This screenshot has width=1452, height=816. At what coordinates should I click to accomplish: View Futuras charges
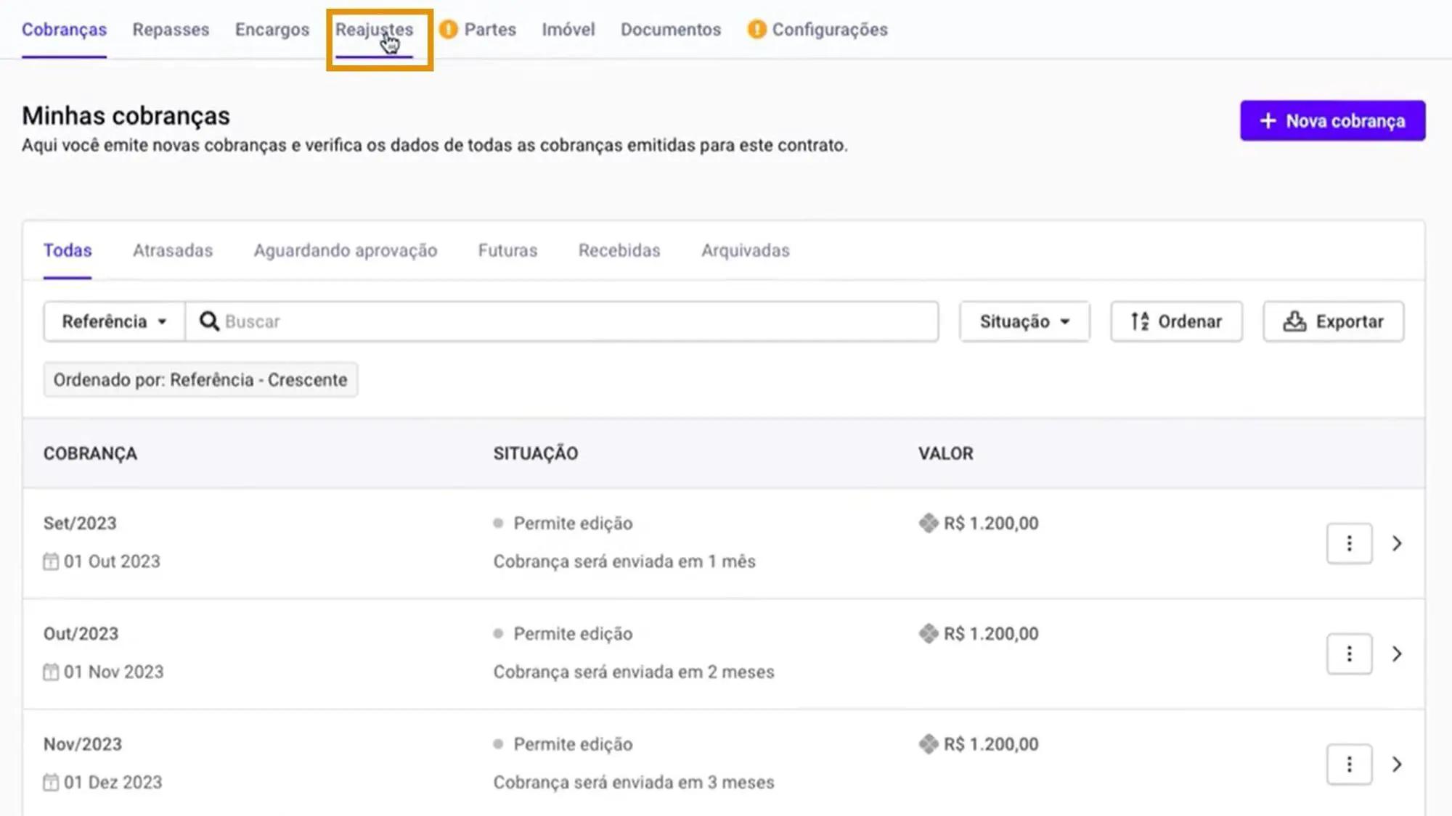(507, 250)
